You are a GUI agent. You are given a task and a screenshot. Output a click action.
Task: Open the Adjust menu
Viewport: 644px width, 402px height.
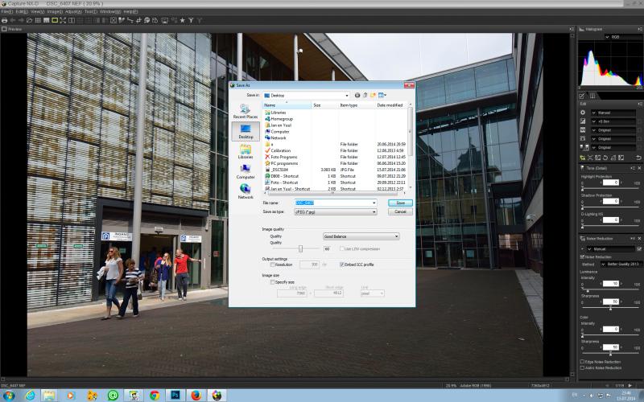click(73, 12)
